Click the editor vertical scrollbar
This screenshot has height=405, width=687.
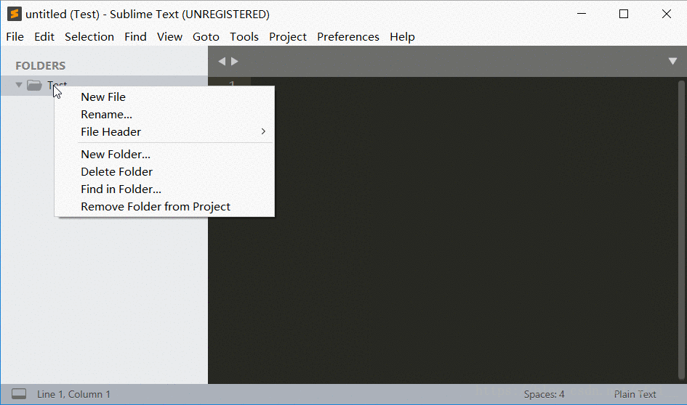tap(681, 229)
